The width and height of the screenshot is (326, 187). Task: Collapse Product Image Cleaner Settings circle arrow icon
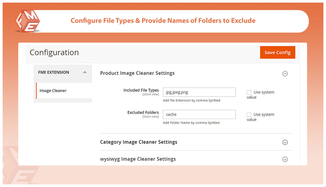285,74
